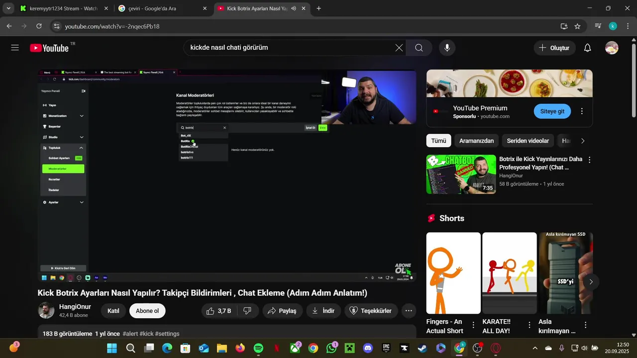Open Windows Start menu
637x358 pixels.
point(112,348)
